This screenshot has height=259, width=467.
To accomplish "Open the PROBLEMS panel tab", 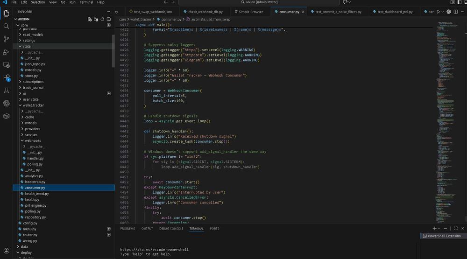I will click(x=127, y=229).
